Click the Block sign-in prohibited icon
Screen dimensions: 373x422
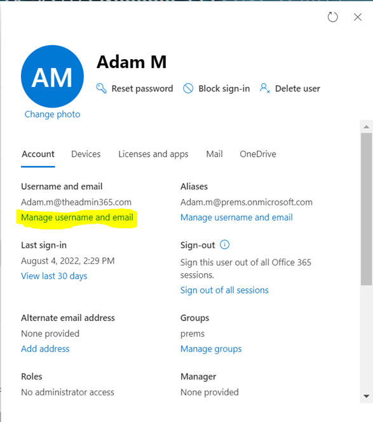pyautogui.click(x=188, y=88)
